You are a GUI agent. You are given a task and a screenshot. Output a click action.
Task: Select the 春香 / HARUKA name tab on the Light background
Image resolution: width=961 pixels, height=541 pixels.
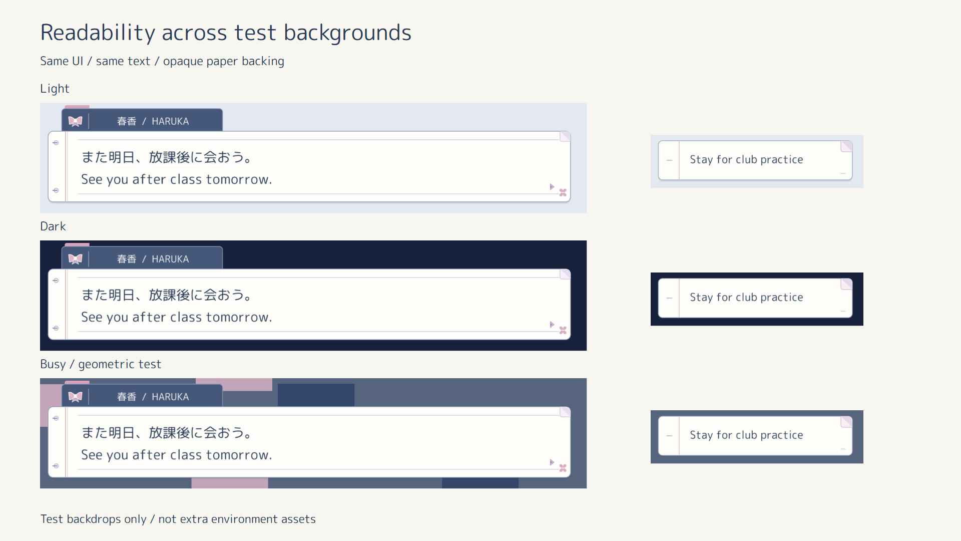point(142,120)
